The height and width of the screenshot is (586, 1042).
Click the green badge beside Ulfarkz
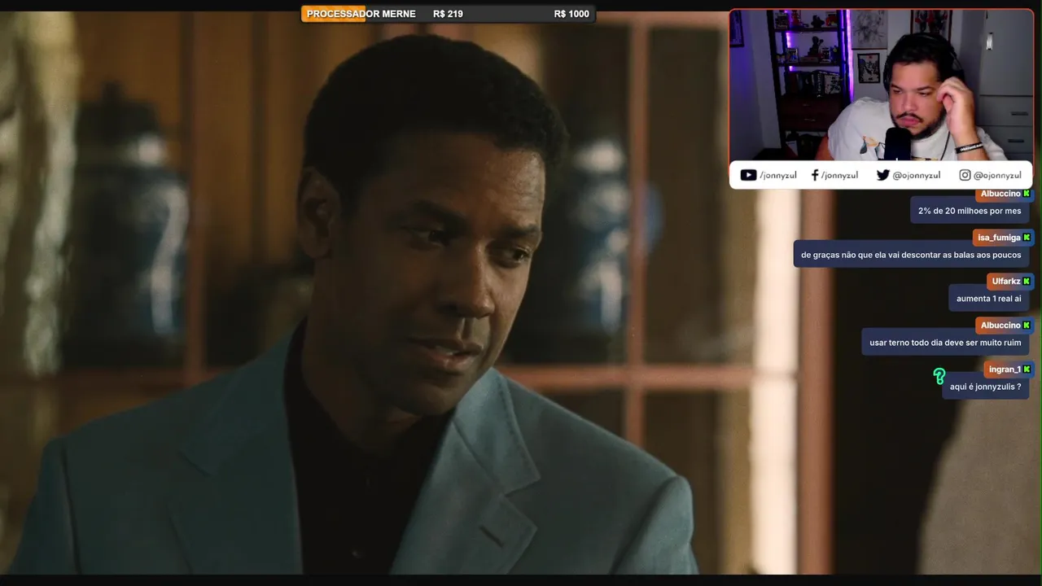pyautogui.click(x=1027, y=282)
